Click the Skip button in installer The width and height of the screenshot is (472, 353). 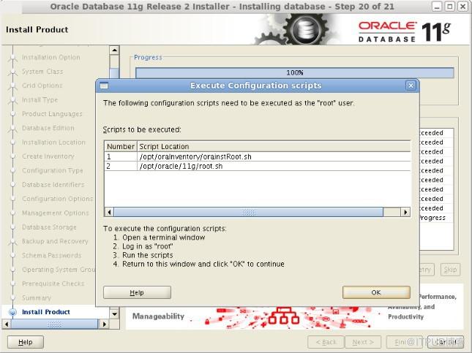[450, 270]
